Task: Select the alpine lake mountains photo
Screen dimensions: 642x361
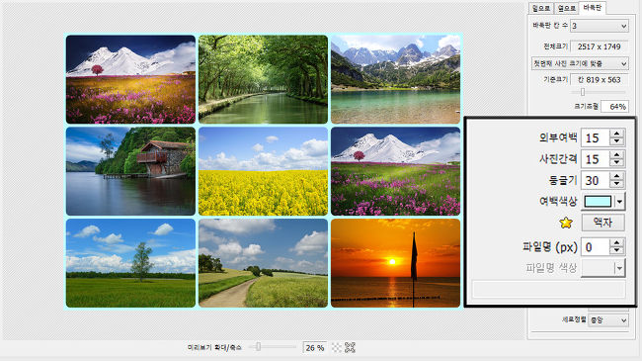Action: (x=395, y=79)
